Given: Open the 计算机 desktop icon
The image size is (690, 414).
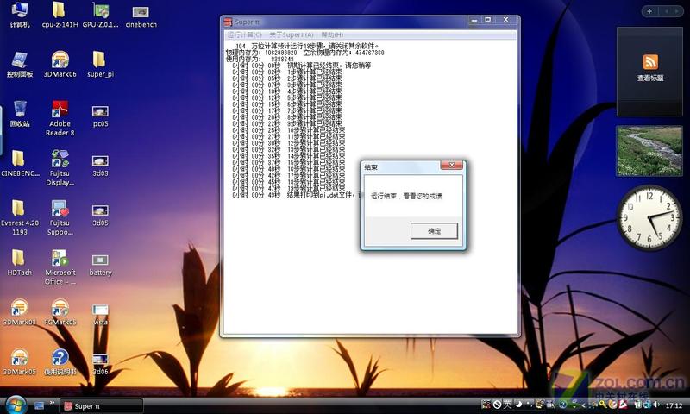Looking at the screenshot, I should 20,15.
